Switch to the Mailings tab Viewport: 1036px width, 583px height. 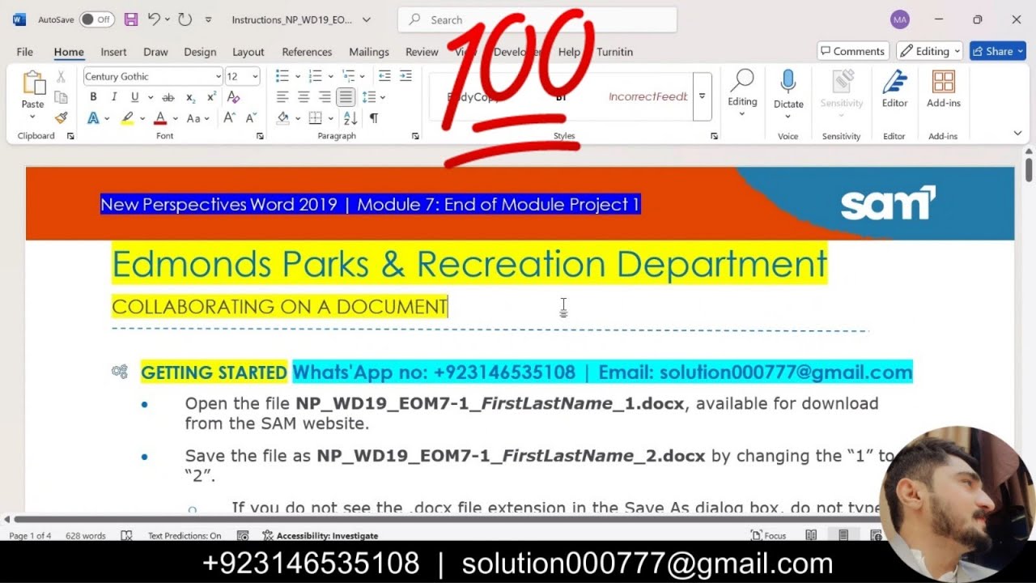(369, 52)
